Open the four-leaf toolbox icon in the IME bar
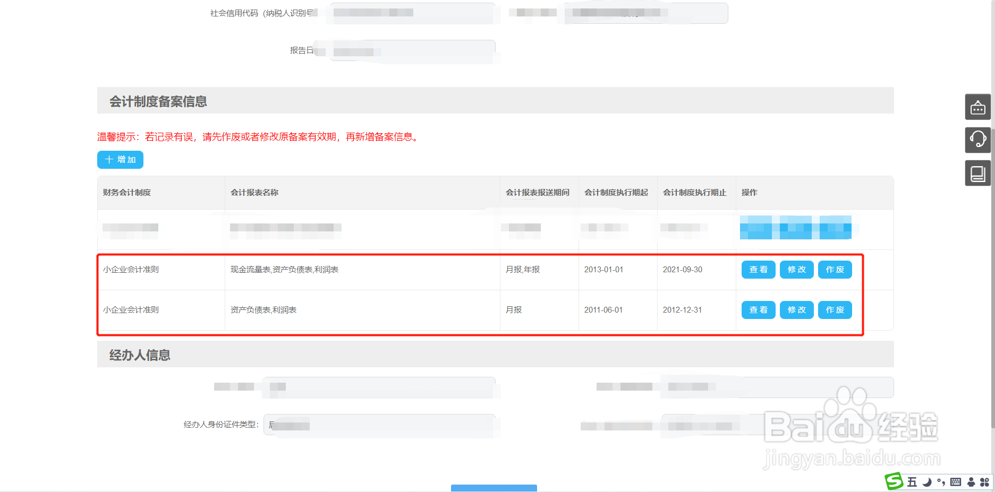This screenshot has height=492, width=995. click(984, 482)
